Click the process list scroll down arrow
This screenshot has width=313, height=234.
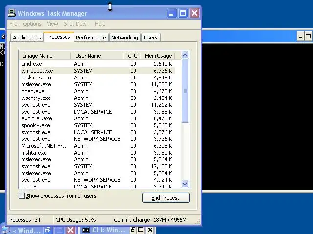click(x=185, y=184)
